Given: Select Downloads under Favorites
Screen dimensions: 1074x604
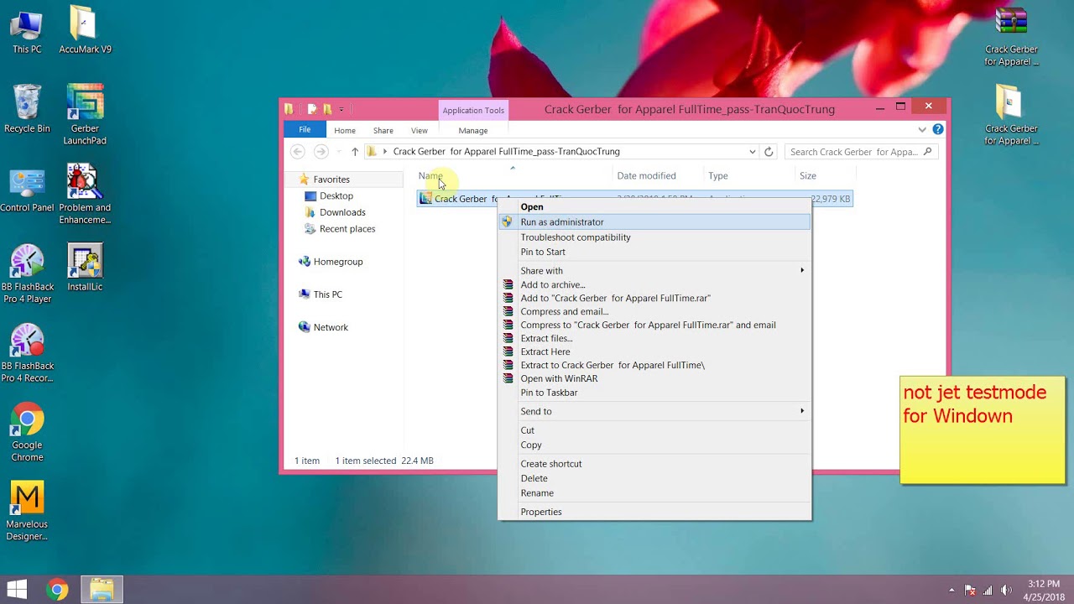Looking at the screenshot, I should 342,212.
